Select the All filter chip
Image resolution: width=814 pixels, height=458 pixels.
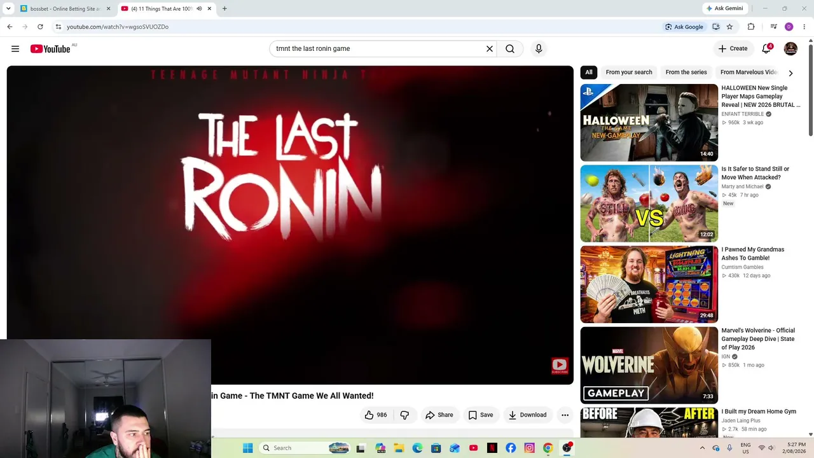(589, 73)
